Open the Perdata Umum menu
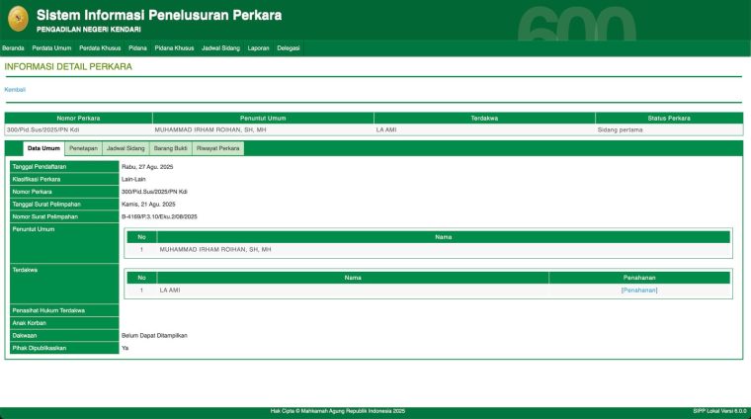This screenshot has width=751, height=419. coord(51,47)
